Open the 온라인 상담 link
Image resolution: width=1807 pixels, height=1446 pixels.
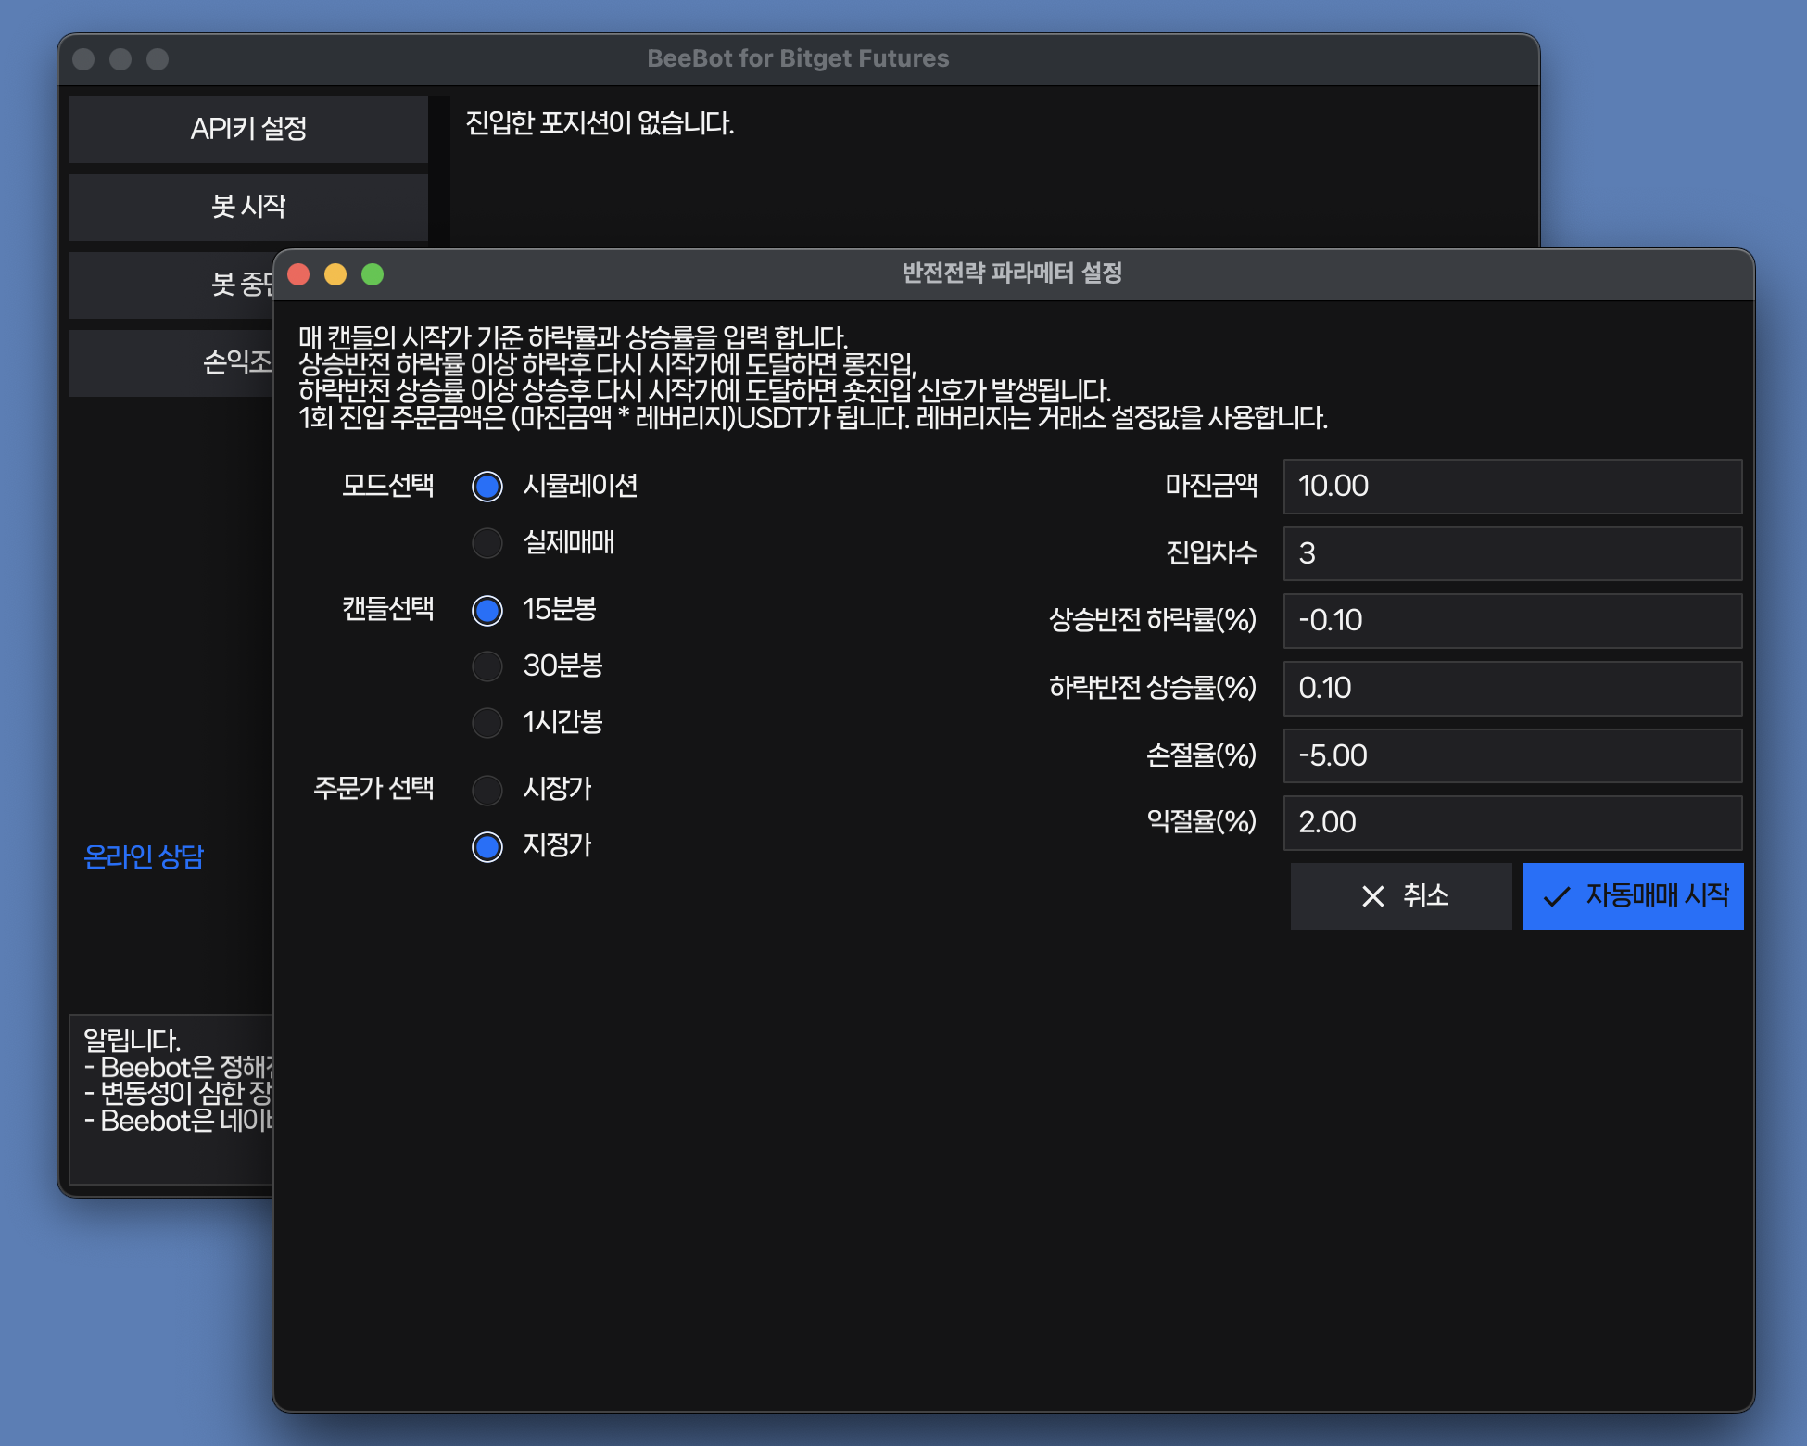tap(144, 856)
